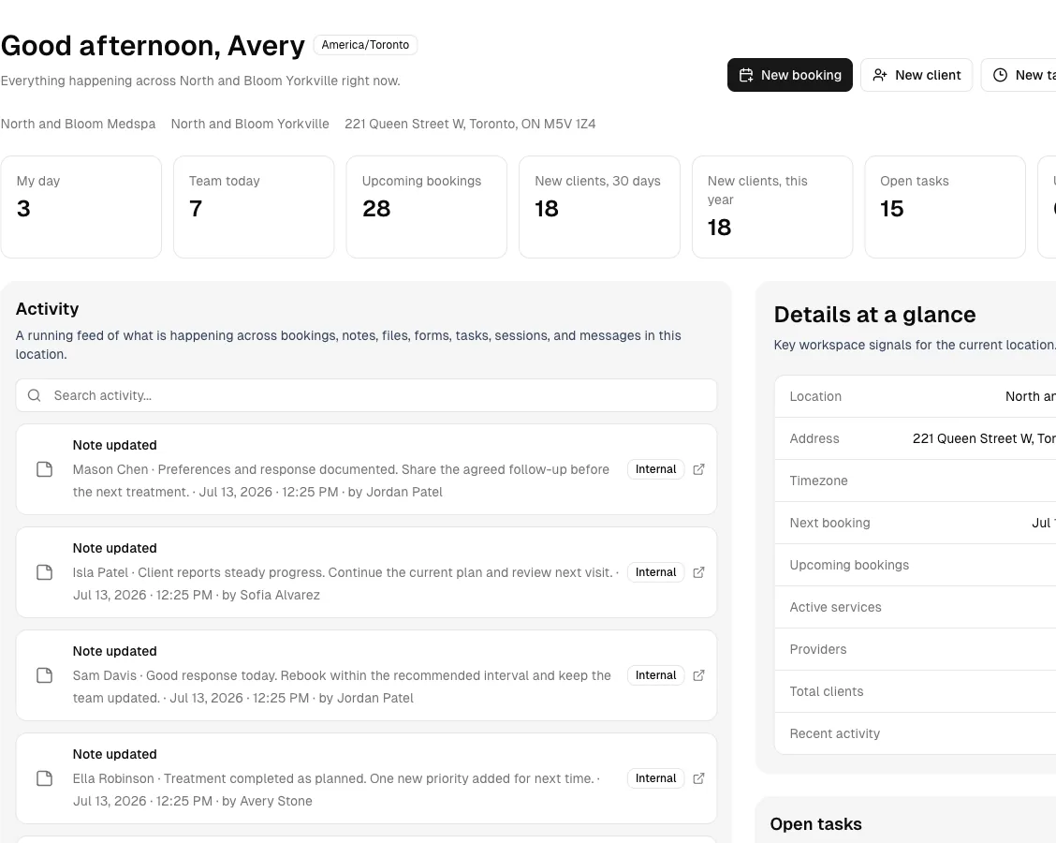Click the Internal badge on Mason Chen note
The image size is (1056, 843).
point(656,469)
